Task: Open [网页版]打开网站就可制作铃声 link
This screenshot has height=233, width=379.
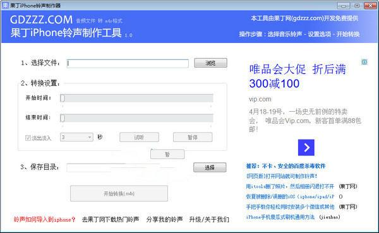Action: pos(282,176)
